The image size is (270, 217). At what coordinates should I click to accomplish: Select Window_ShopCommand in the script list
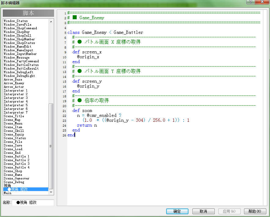(20, 28)
